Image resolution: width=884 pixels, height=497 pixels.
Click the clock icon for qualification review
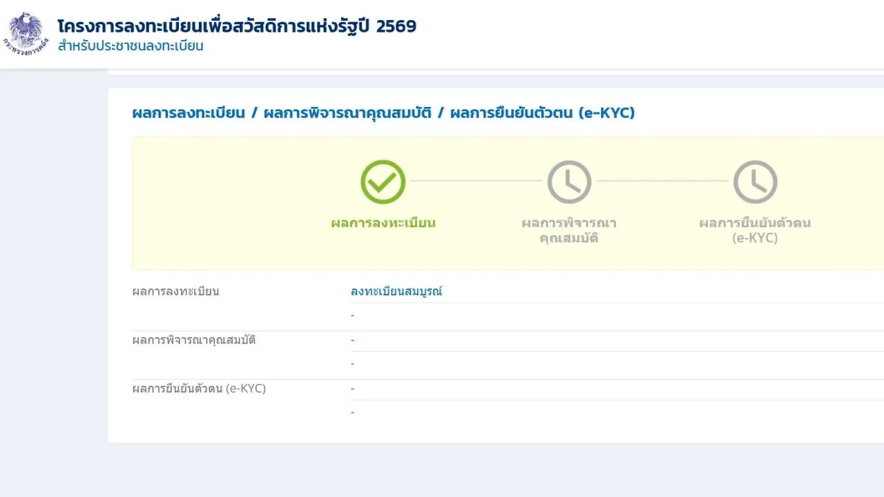[x=569, y=182]
